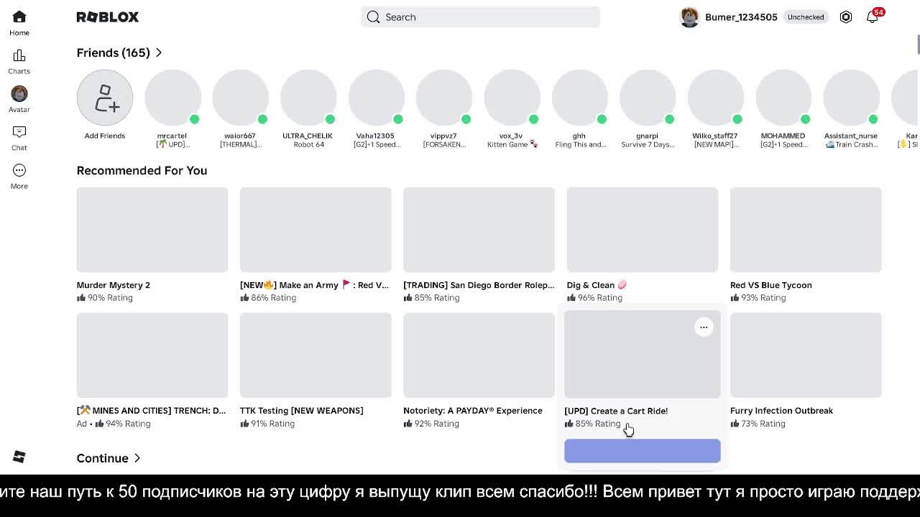Open friend mrcartel's avatar
The width and height of the screenshot is (920, 517).
tap(172, 98)
